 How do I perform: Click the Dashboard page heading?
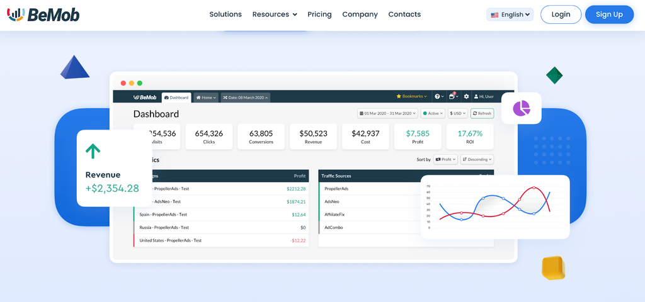pyautogui.click(x=156, y=114)
